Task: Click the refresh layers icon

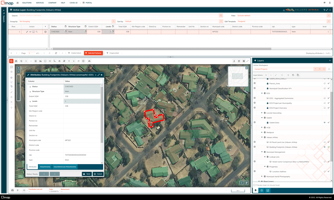Action: [288, 75]
